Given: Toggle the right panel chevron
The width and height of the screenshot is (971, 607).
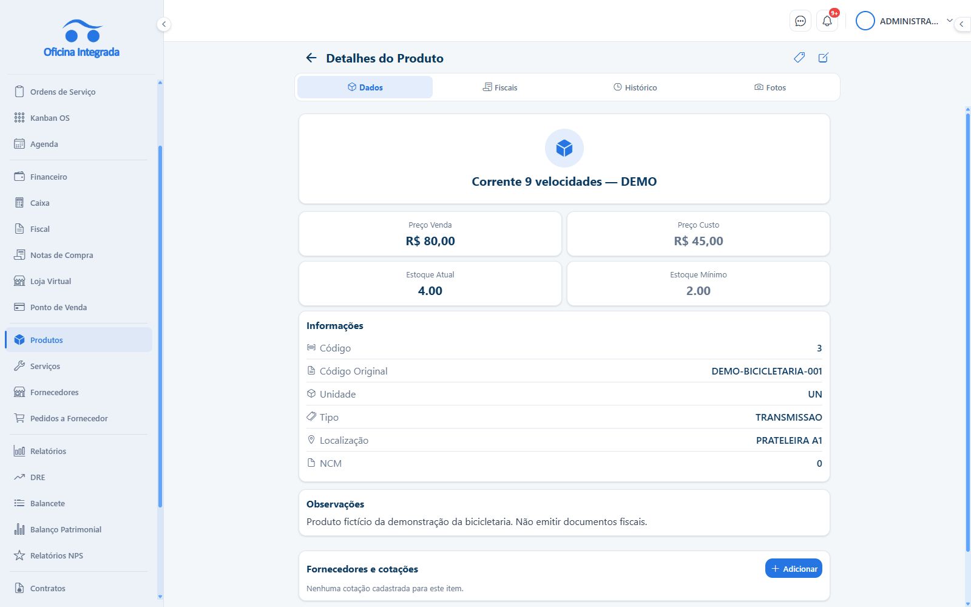Looking at the screenshot, I should (x=962, y=24).
